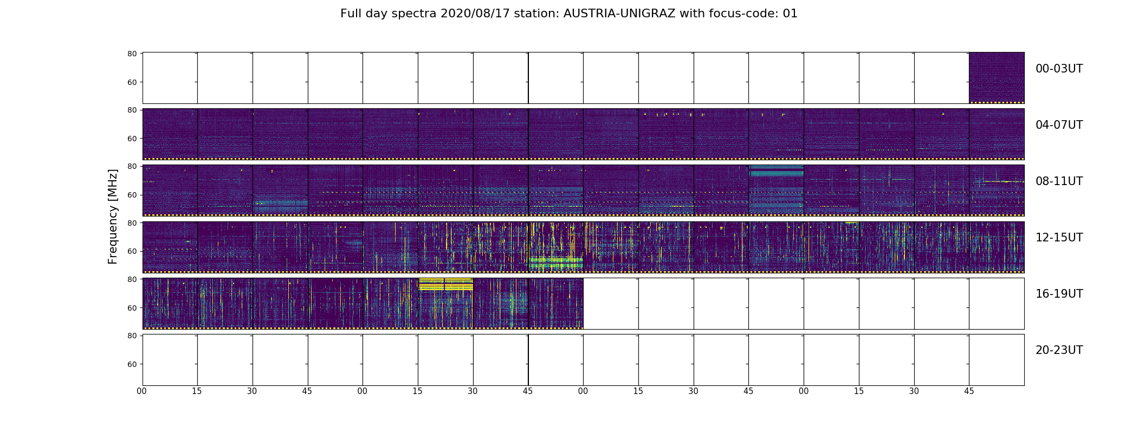The width and height of the screenshot is (1138, 433).
Task: Click the '60' tick label of the 12-15UT row
Action: point(132,251)
